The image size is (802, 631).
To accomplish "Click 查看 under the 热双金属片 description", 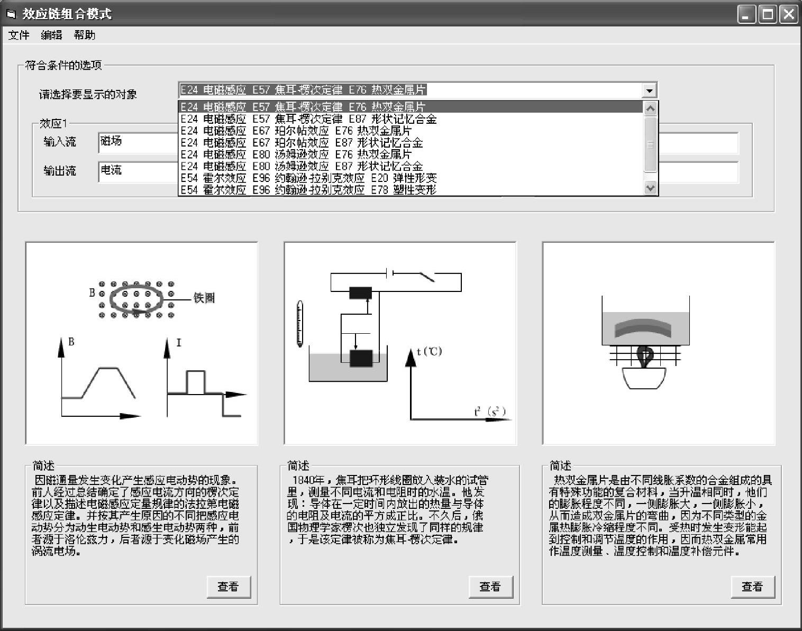I will click(753, 587).
